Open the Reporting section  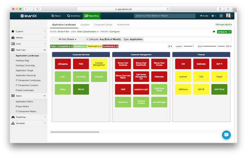(x=91, y=16)
